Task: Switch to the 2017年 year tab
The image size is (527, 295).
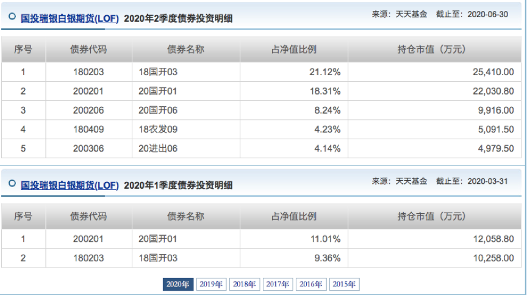Action: click(x=278, y=284)
